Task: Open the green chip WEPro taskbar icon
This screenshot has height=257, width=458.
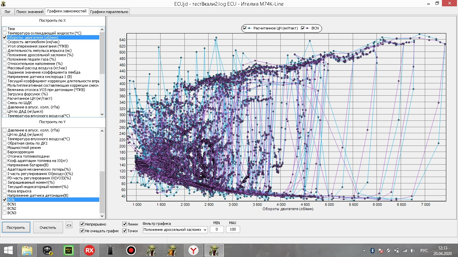Action: coord(68,250)
